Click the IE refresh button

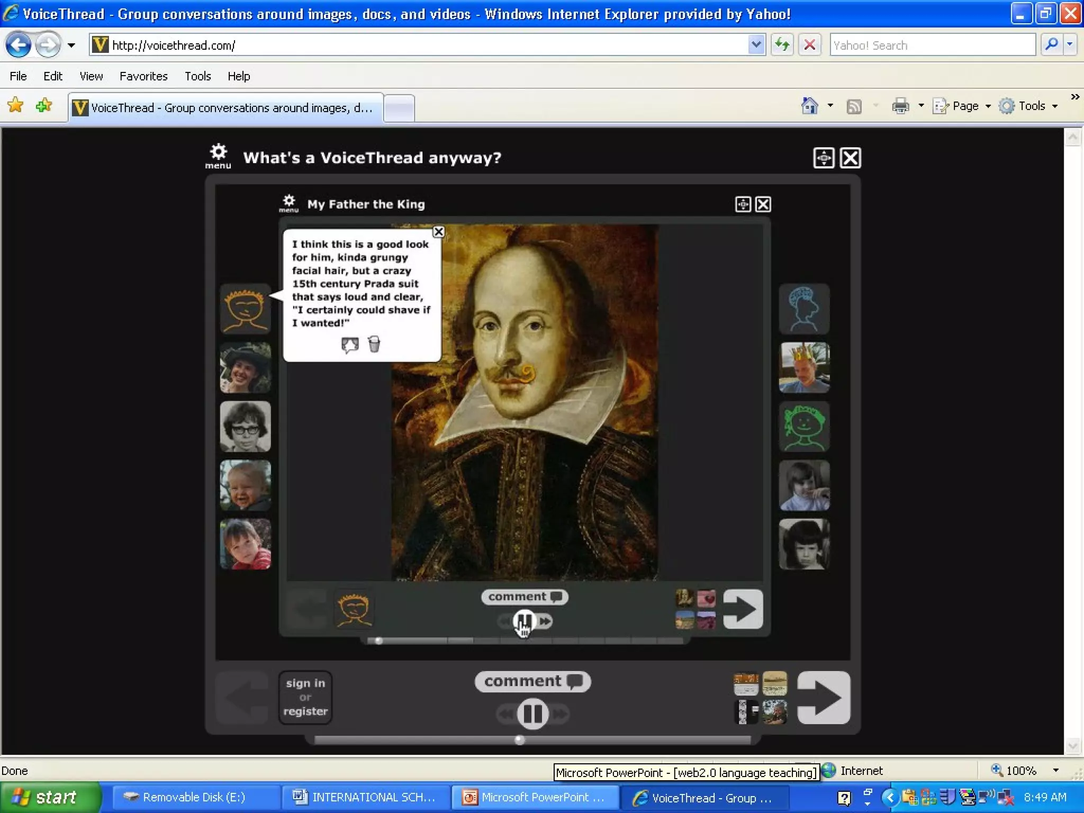[x=782, y=45]
